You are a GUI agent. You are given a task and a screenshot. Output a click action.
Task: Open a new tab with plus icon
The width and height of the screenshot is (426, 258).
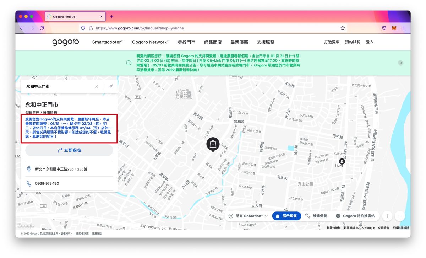[x=111, y=17]
